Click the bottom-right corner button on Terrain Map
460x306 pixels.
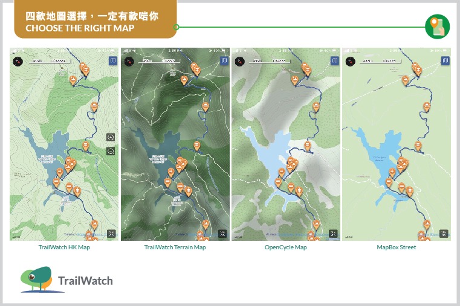222,233
